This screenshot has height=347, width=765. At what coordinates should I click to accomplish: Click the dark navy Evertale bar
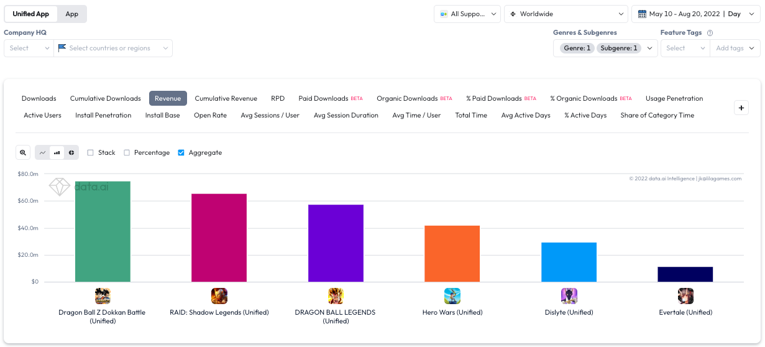click(x=685, y=274)
